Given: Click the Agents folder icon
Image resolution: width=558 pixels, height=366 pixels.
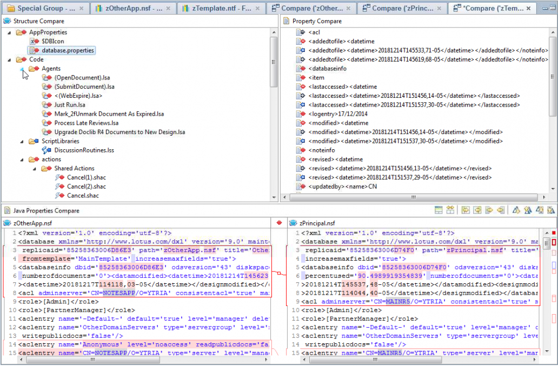Looking at the screenshot, I should click(x=34, y=68).
